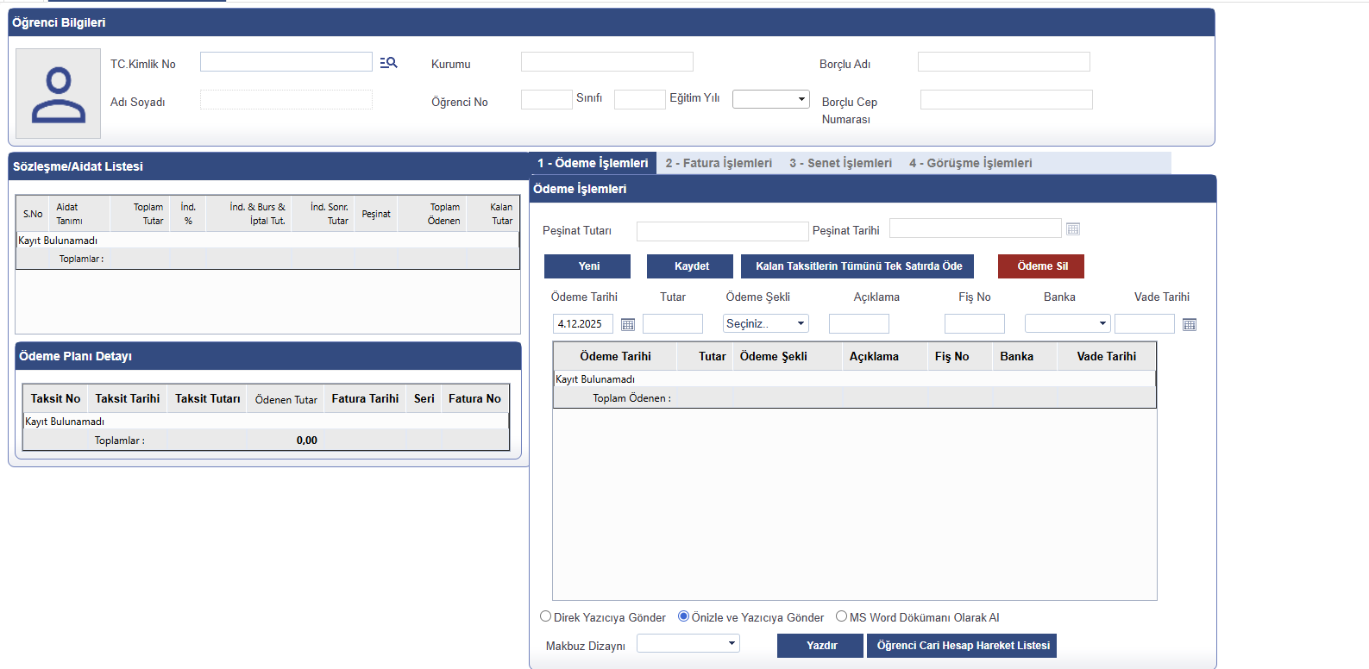
Task: Open the Ödeme Şekli Seçiniz dropdown
Action: (x=765, y=324)
